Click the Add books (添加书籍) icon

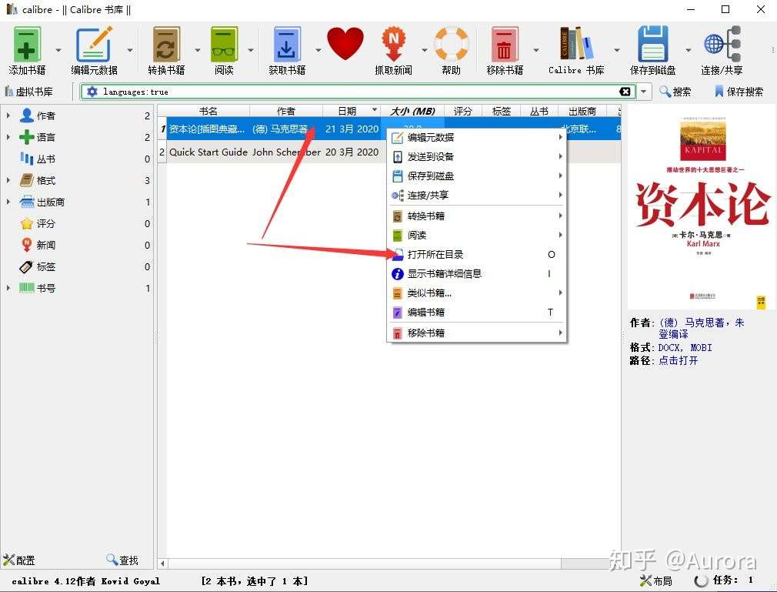[27, 45]
